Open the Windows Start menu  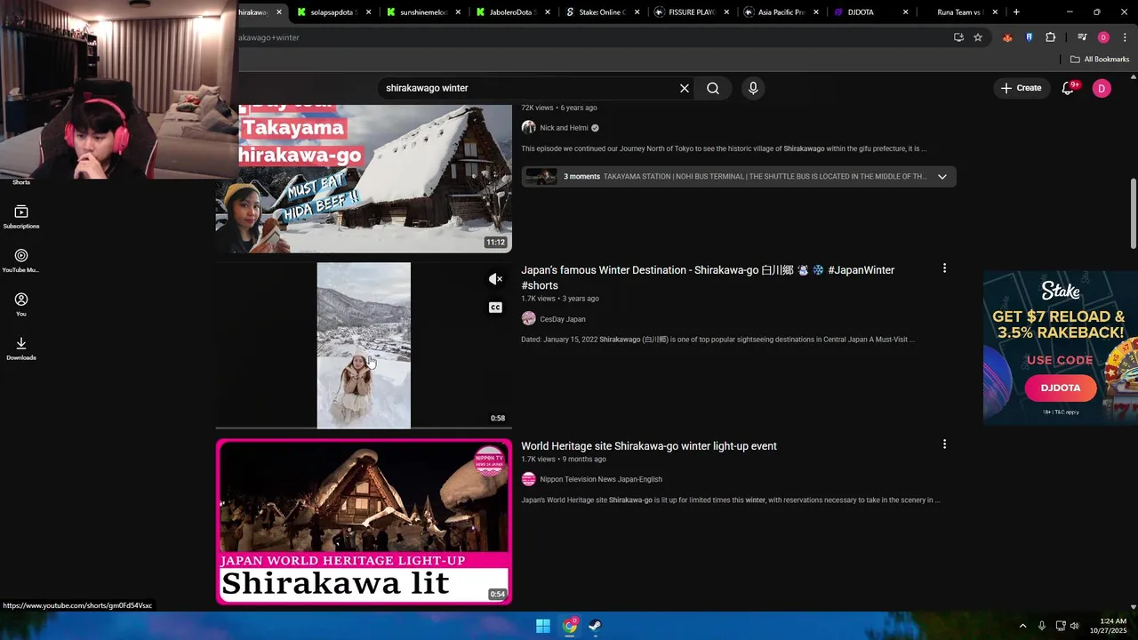[x=543, y=626]
